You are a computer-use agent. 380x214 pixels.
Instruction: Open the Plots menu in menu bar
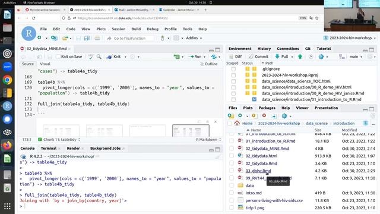101,29
